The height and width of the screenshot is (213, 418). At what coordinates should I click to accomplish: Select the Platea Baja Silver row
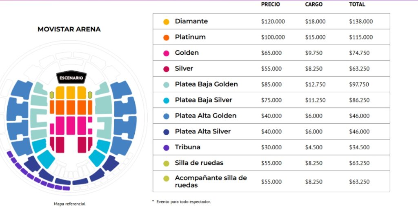(271, 100)
